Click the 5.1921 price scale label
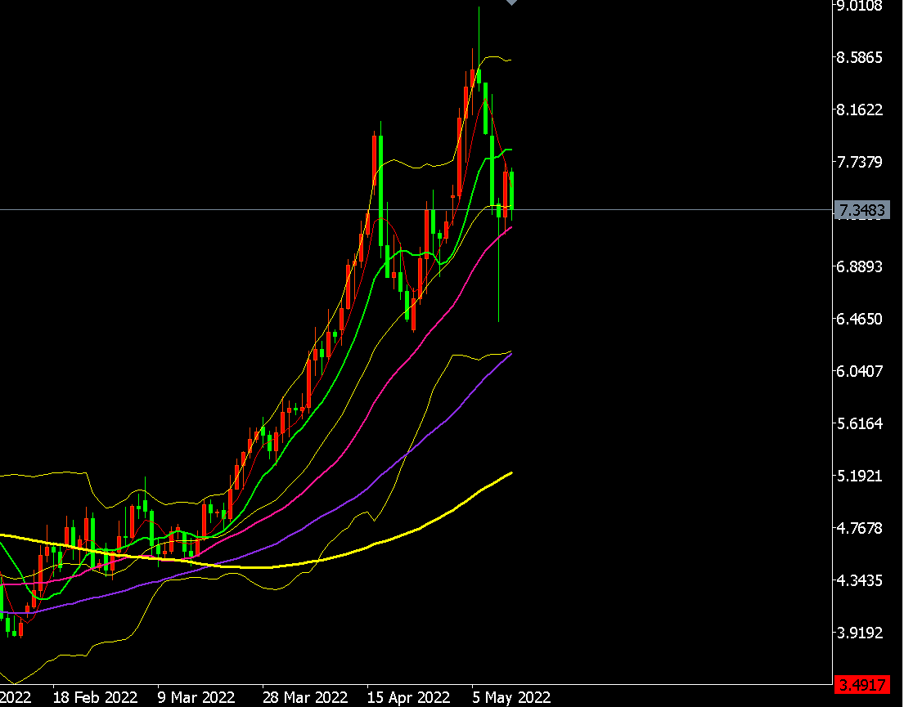 coord(860,476)
